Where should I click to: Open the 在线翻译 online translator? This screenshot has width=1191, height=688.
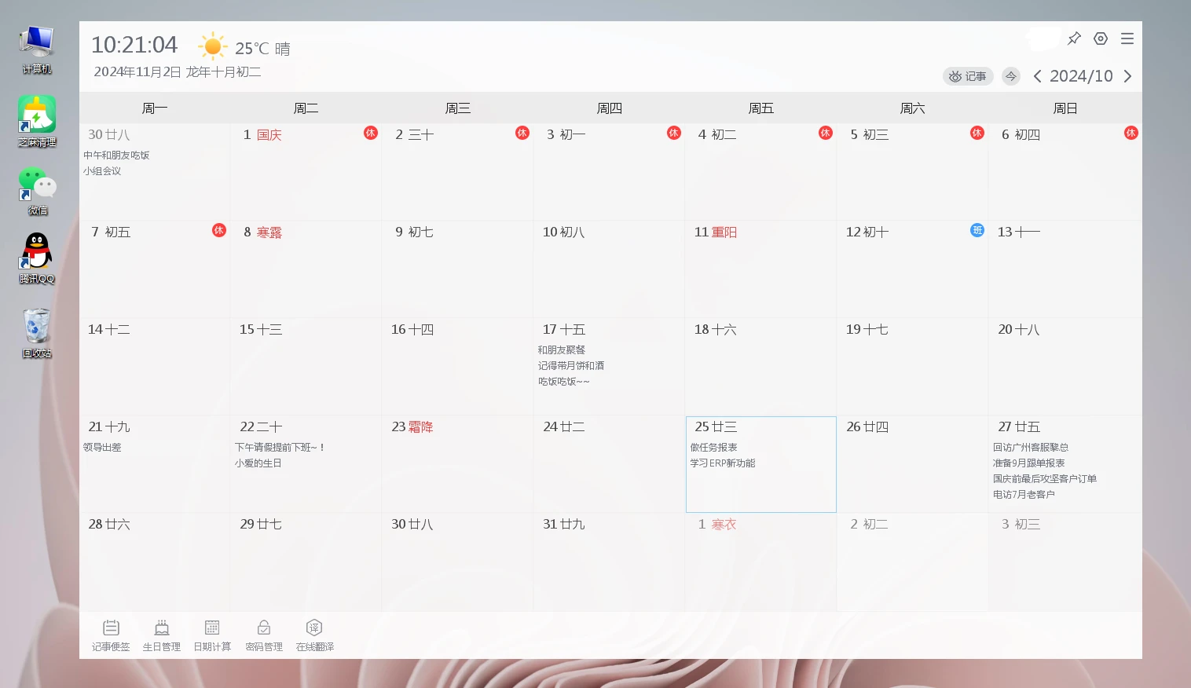click(314, 635)
